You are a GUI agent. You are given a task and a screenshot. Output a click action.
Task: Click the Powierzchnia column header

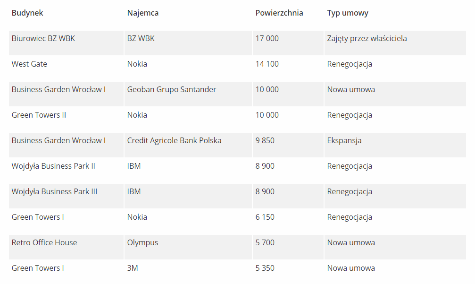tap(279, 13)
